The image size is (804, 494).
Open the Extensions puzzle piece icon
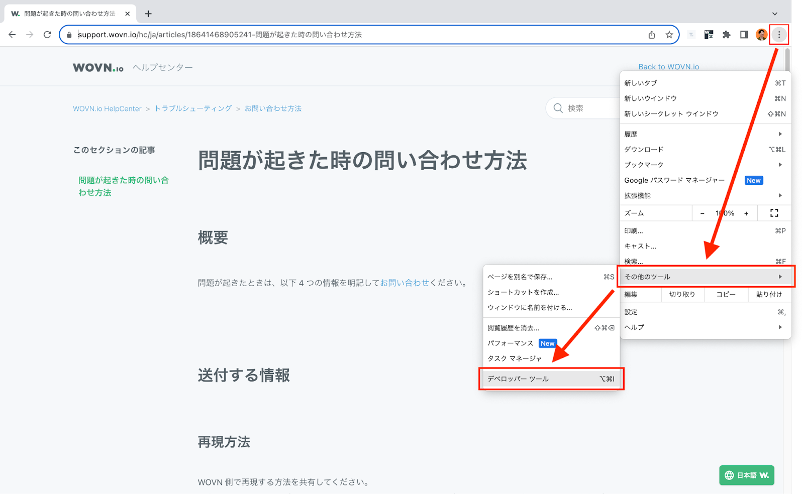click(x=726, y=35)
